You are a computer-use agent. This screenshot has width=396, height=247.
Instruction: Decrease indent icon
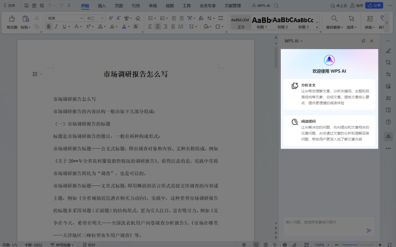tap(174, 18)
